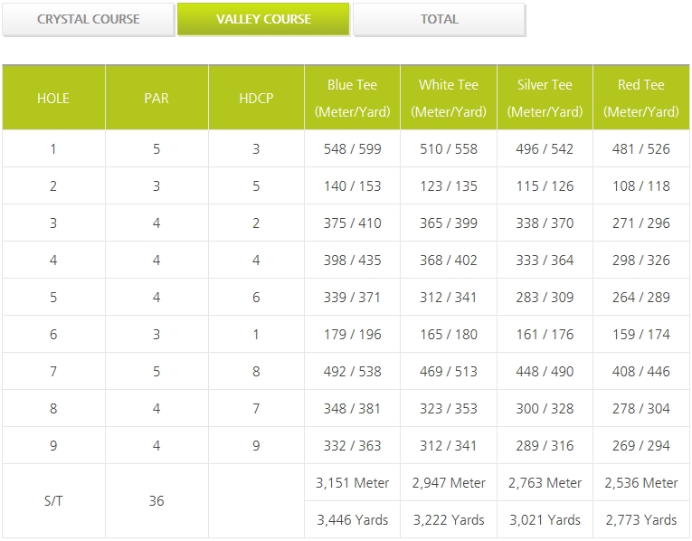
Task: Select the '2,947 Meter' White Tee total
Action: point(449,483)
